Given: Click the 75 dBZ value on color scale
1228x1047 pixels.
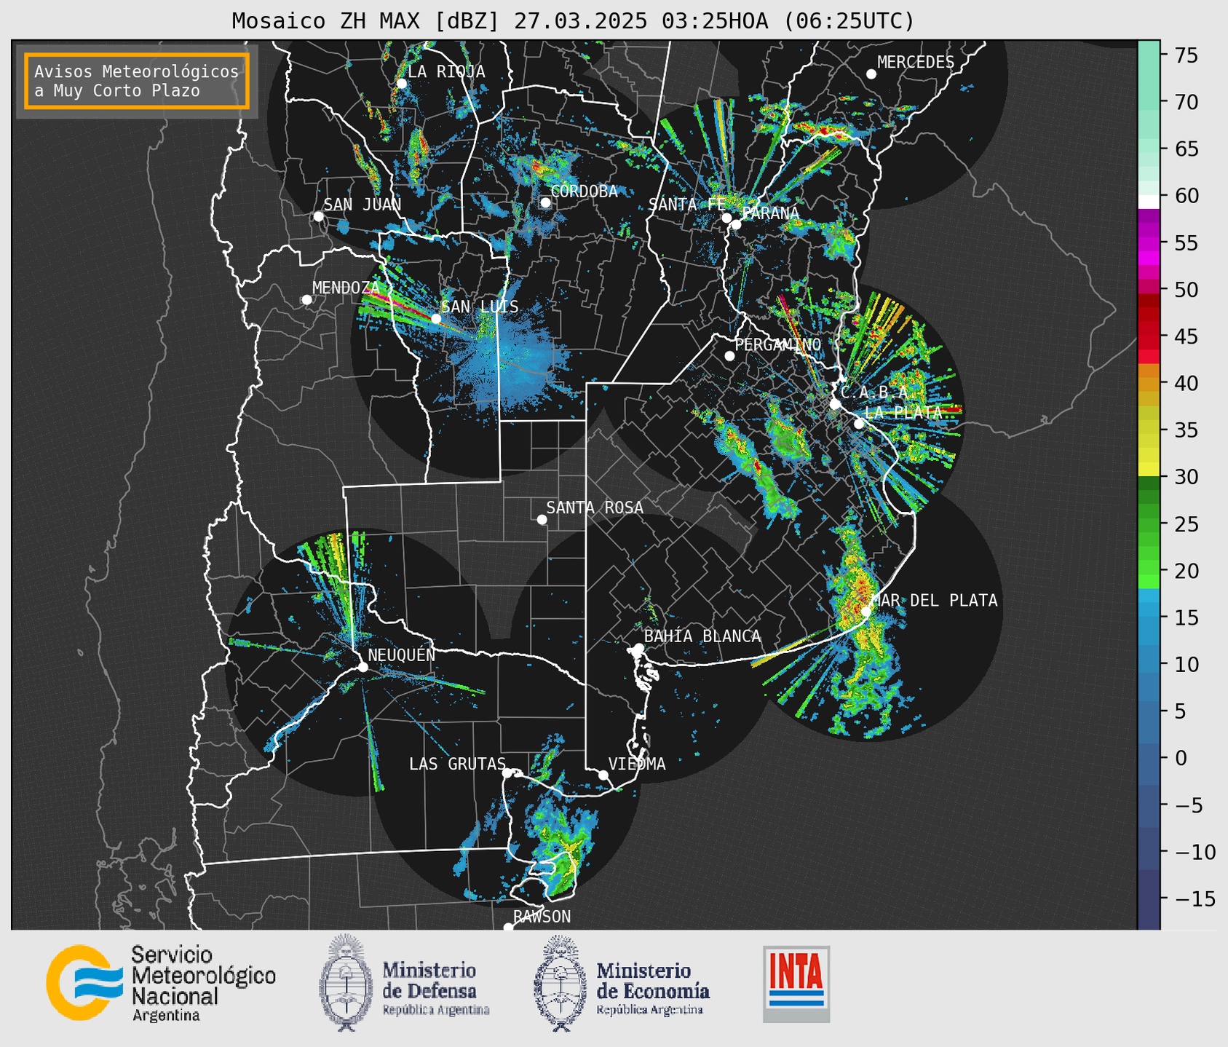Looking at the screenshot, I should pos(1186,55).
